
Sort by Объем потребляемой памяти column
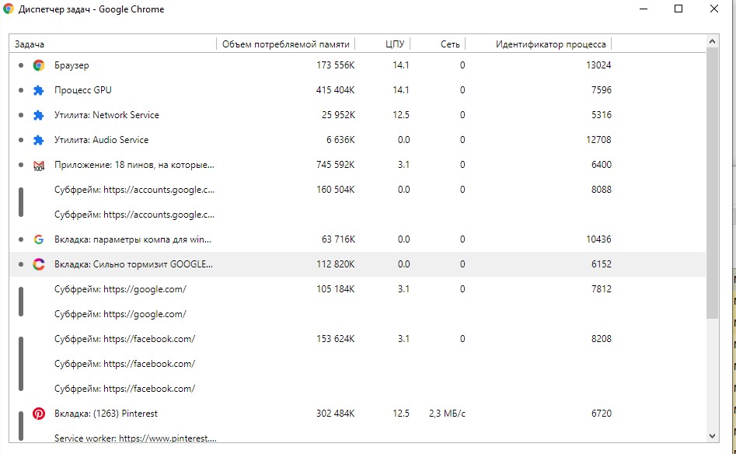(x=285, y=44)
